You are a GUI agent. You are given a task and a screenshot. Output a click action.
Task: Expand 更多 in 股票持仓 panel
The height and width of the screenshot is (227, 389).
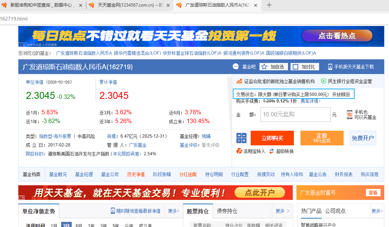pos(283,211)
